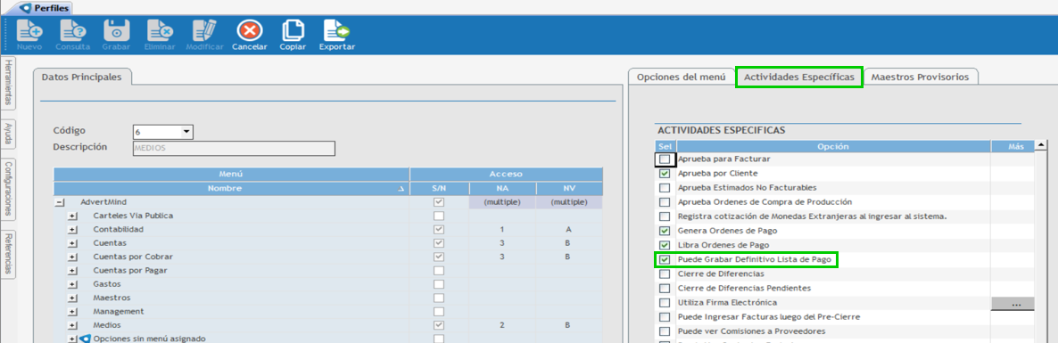The height and width of the screenshot is (343, 1058).
Task: Switch to Maestros Provisorios tab
Action: coord(921,77)
